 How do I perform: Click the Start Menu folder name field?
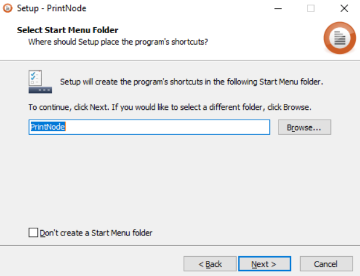149,127
